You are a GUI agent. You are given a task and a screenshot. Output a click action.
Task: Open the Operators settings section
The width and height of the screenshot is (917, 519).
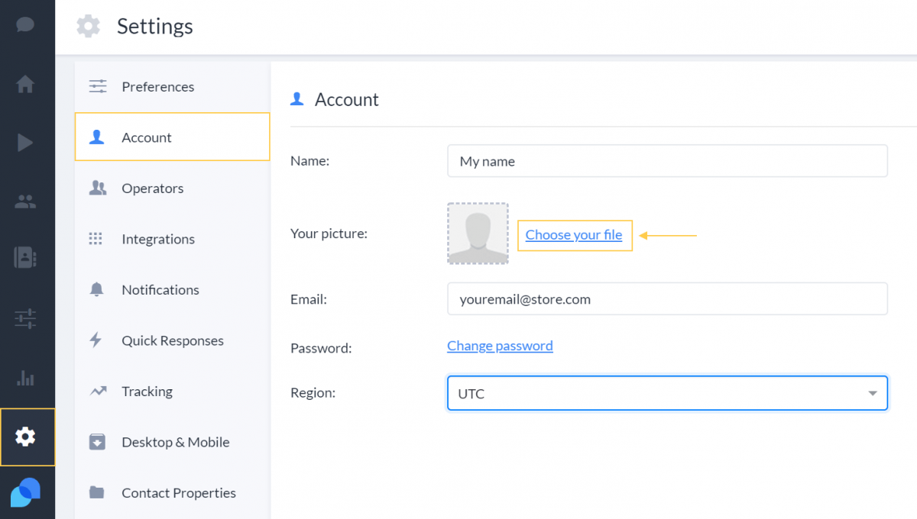[173, 188]
